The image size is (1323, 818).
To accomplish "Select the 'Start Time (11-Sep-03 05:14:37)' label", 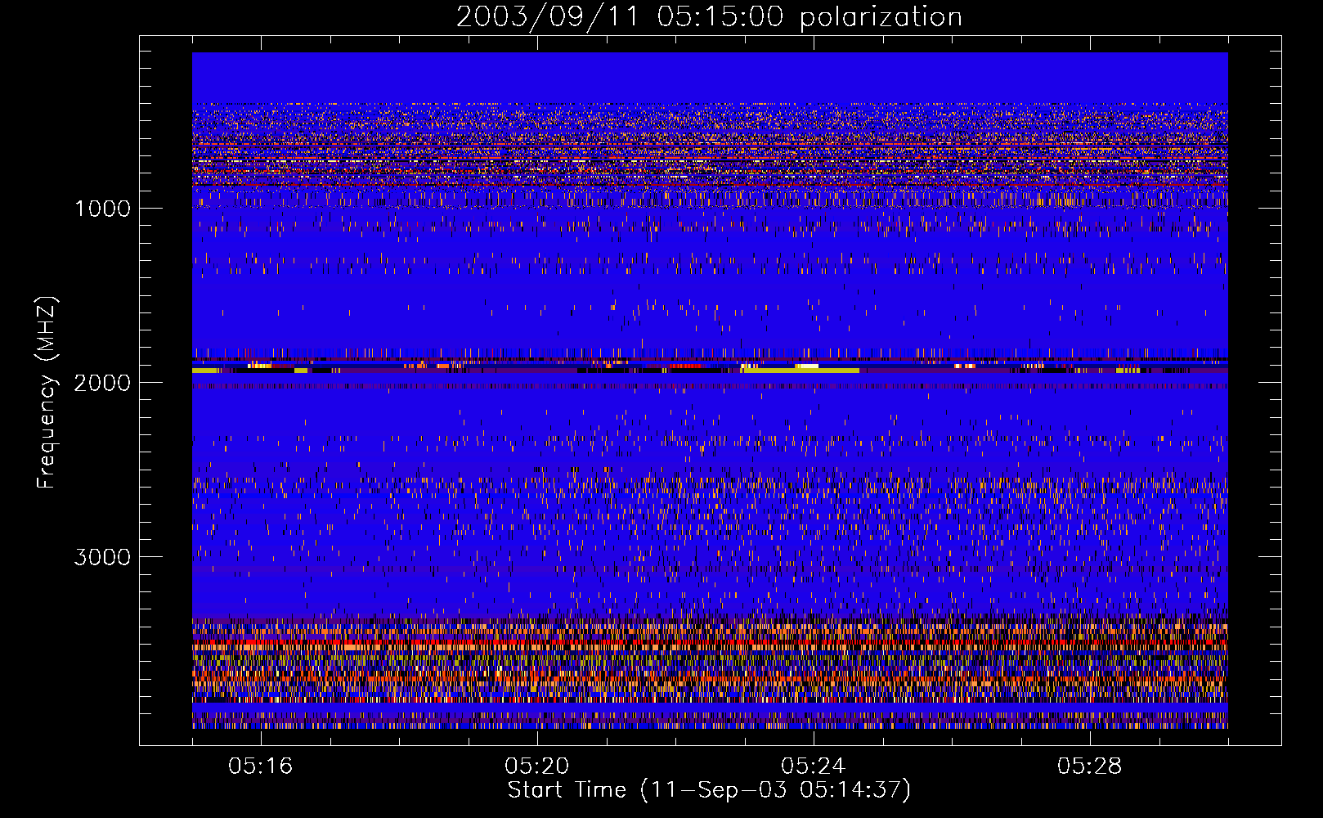I will click(709, 790).
